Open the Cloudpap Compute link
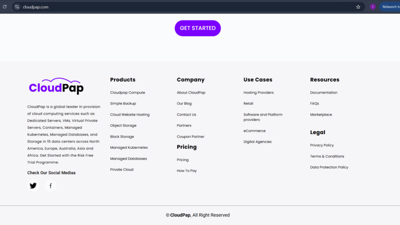This screenshot has width=400, height=225. click(127, 93)
